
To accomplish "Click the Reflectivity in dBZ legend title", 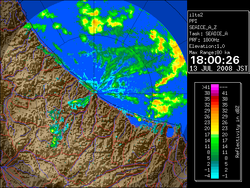I will [237, 132].
